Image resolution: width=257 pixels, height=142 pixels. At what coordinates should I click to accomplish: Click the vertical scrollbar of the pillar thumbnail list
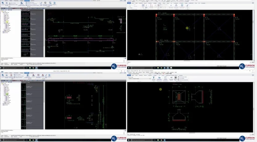click(x=44, y=106)
